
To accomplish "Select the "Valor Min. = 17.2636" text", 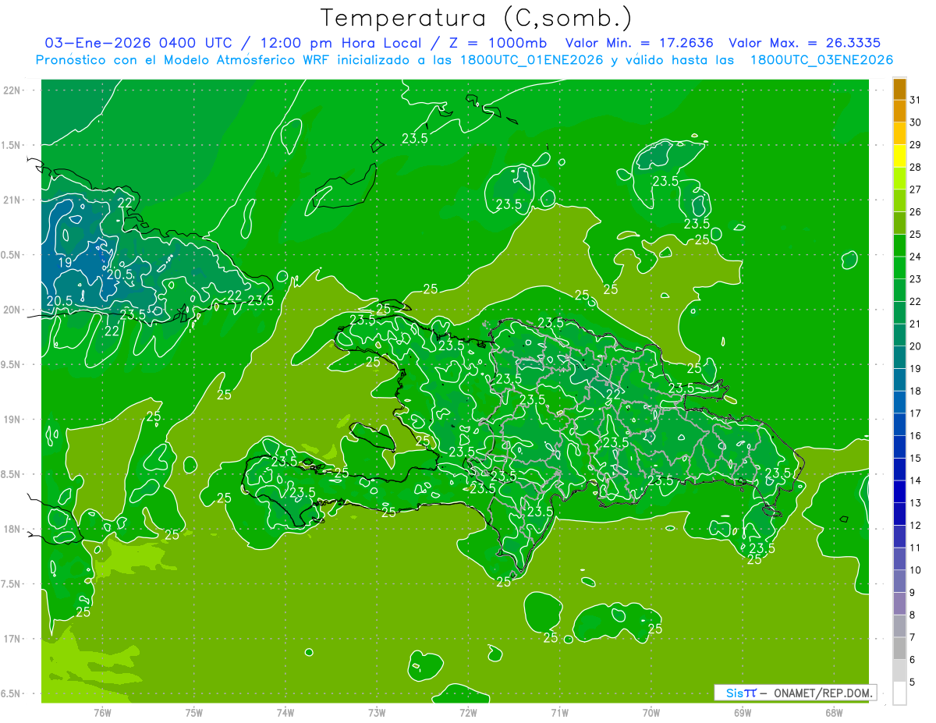I will [639, 43].
